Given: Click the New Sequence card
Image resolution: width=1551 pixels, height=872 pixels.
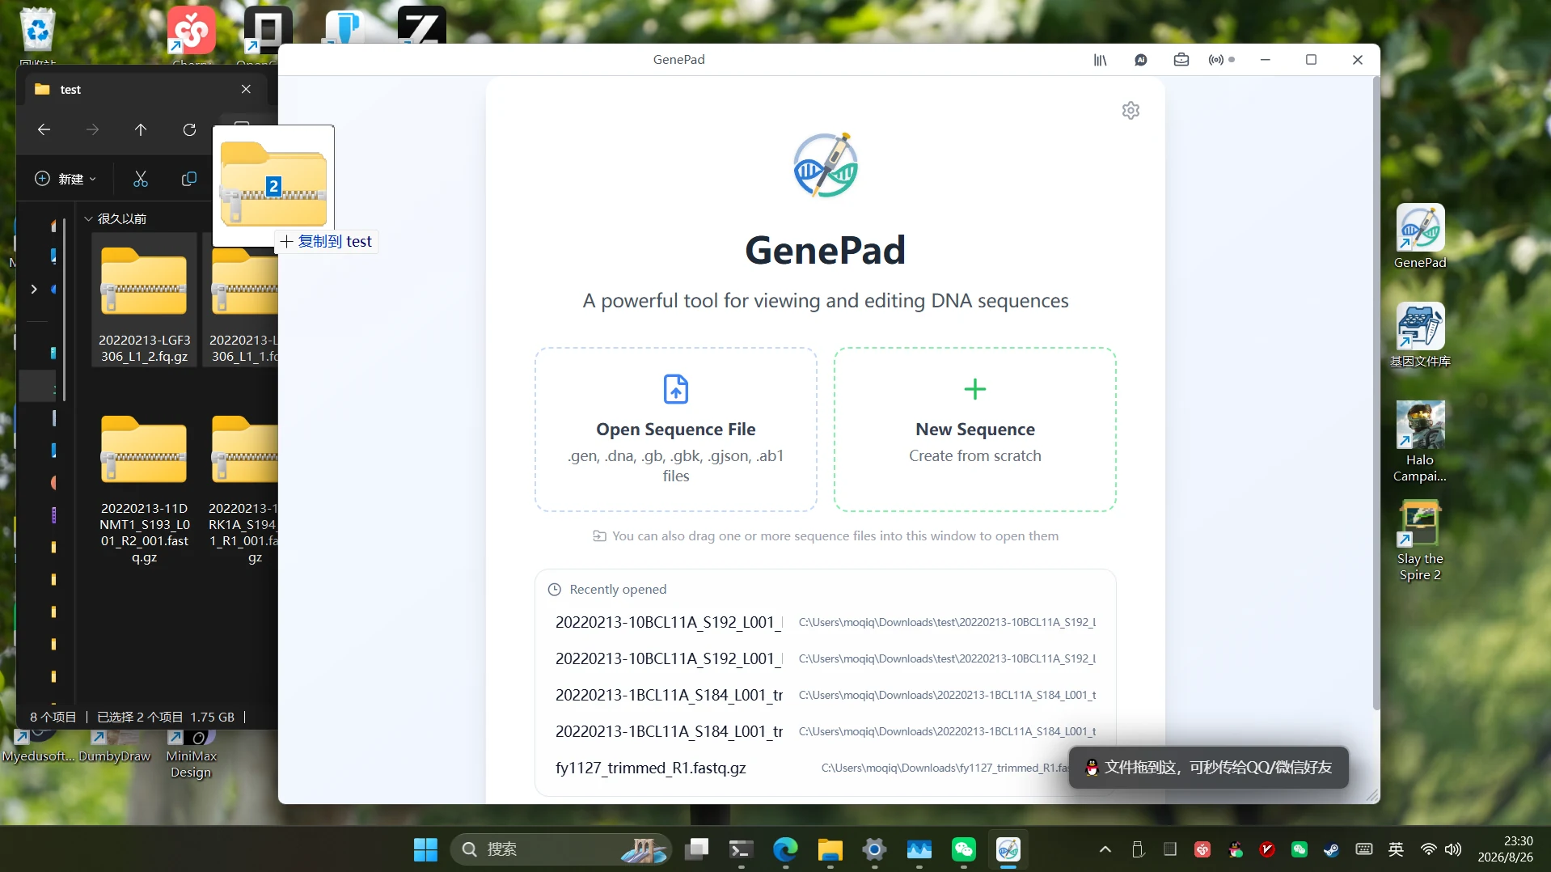Looking at the screenshot, I should 975,430.
